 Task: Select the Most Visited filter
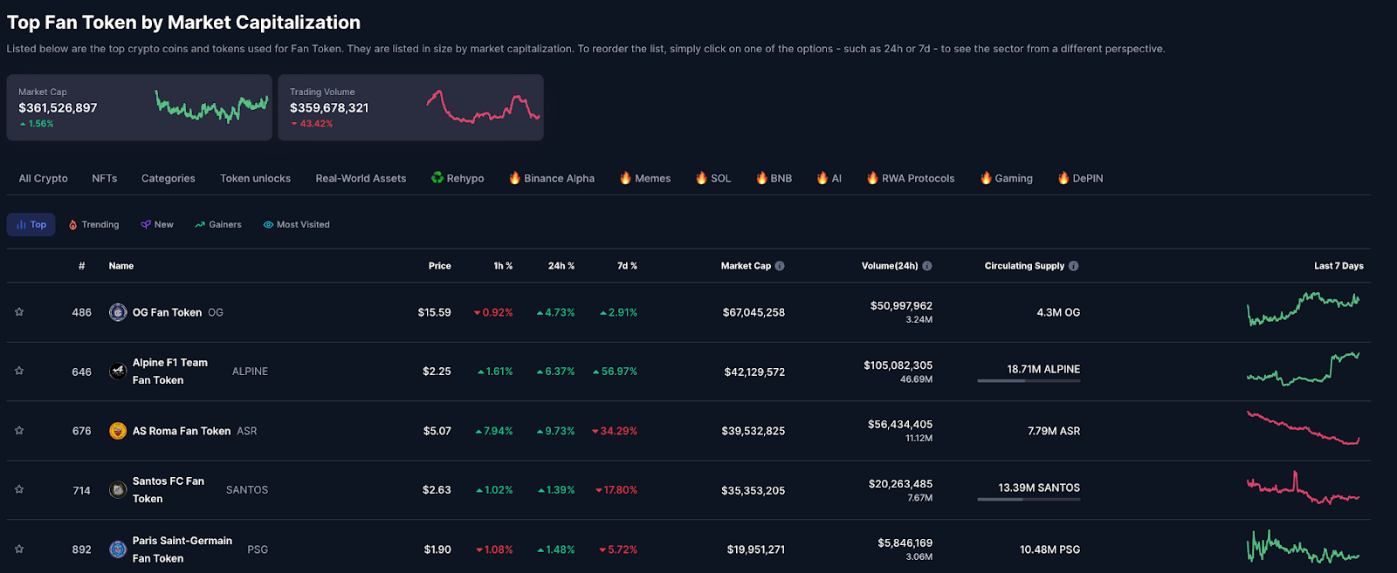[297, 225]
